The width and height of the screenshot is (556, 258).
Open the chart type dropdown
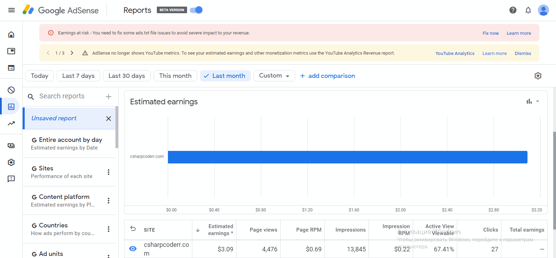pyautogui.click(x=532, y=102)
